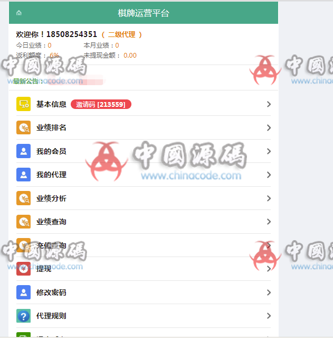Screen dimensions: 333x338
Task: Click the home icon in green header
Action: (18, 13)
